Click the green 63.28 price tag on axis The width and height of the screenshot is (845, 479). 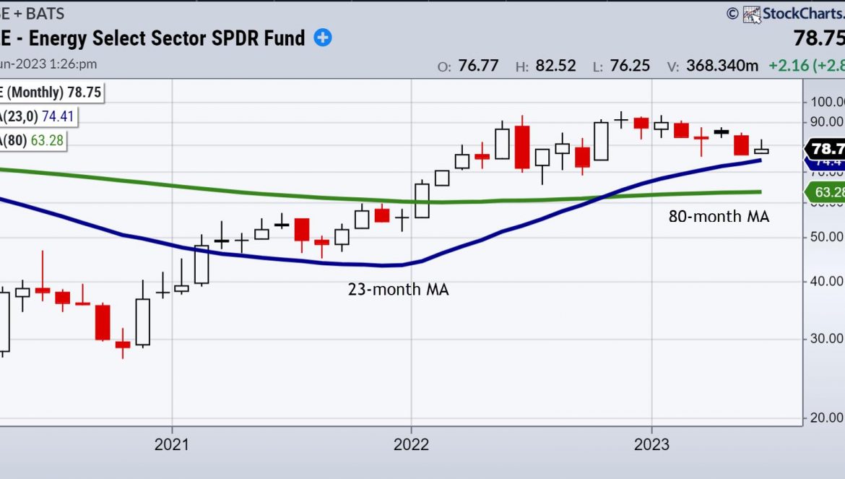click(x=825, y=191)
